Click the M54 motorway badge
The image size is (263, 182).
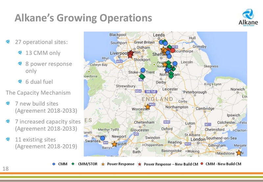(138, 91)
